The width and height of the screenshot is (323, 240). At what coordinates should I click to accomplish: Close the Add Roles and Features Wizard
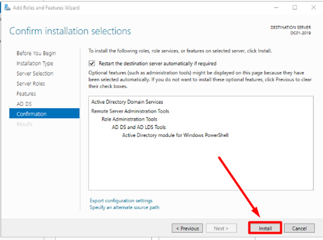(313, 8)
